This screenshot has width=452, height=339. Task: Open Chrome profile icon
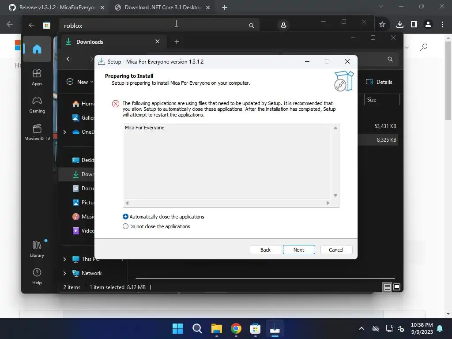428,25
